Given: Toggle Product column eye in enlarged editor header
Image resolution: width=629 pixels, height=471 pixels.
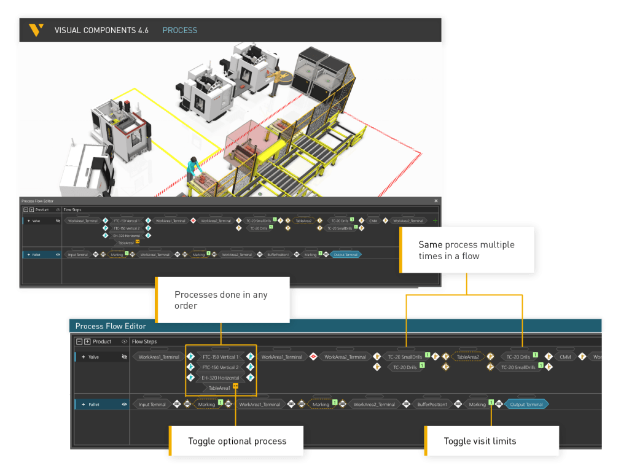Looking at the screenshot, I should (x=124, y=341).
